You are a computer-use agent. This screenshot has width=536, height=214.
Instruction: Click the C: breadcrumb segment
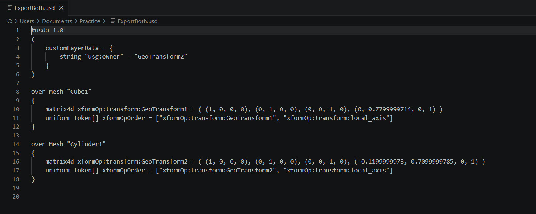[10, 21]
